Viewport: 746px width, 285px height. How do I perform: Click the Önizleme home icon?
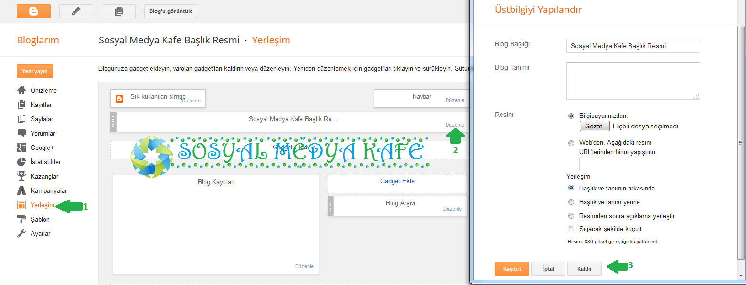[x=21, y=90]
